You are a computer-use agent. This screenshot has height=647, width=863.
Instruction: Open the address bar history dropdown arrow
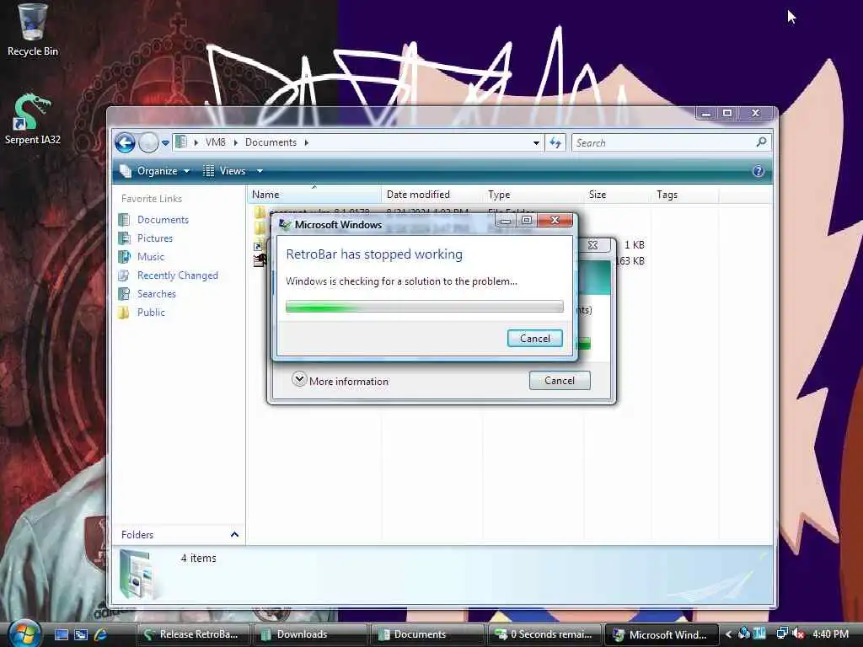[536, 143]
